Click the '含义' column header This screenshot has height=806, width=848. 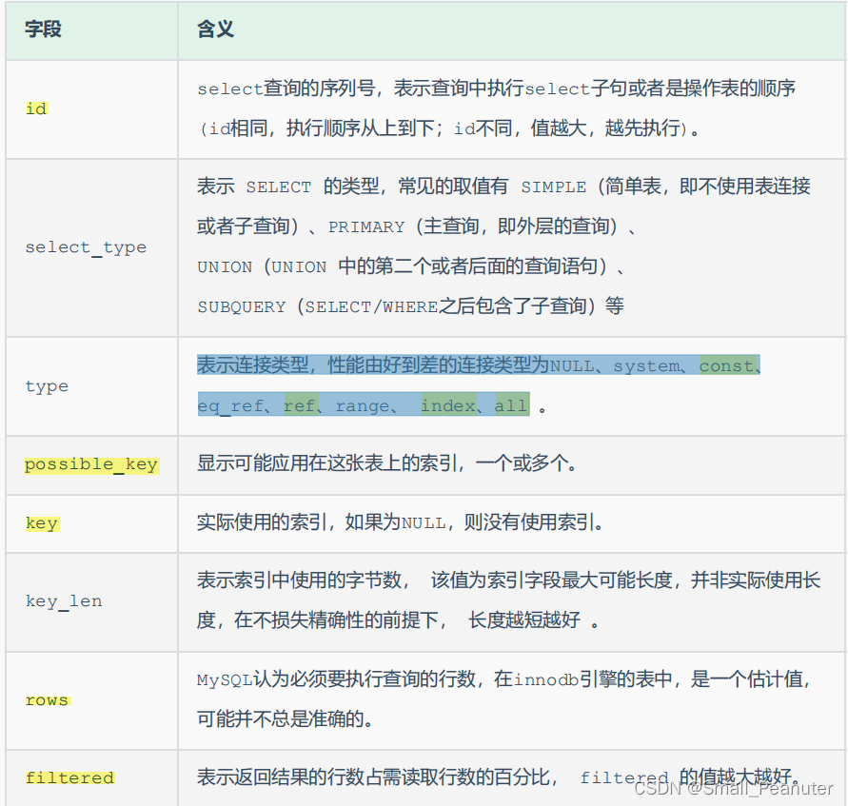(x=215, y=29)
